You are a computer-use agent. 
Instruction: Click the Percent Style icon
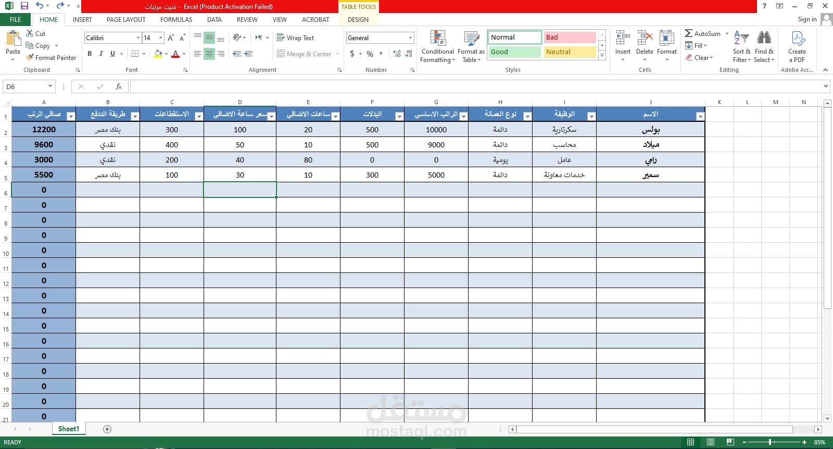coord(370,54)
